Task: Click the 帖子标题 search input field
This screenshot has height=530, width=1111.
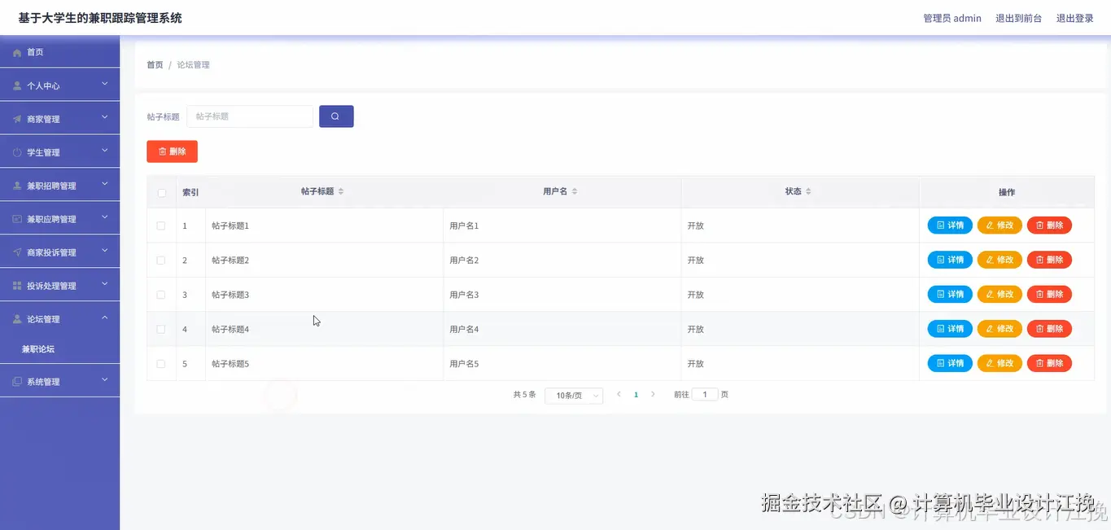Action: coord(249,116)
